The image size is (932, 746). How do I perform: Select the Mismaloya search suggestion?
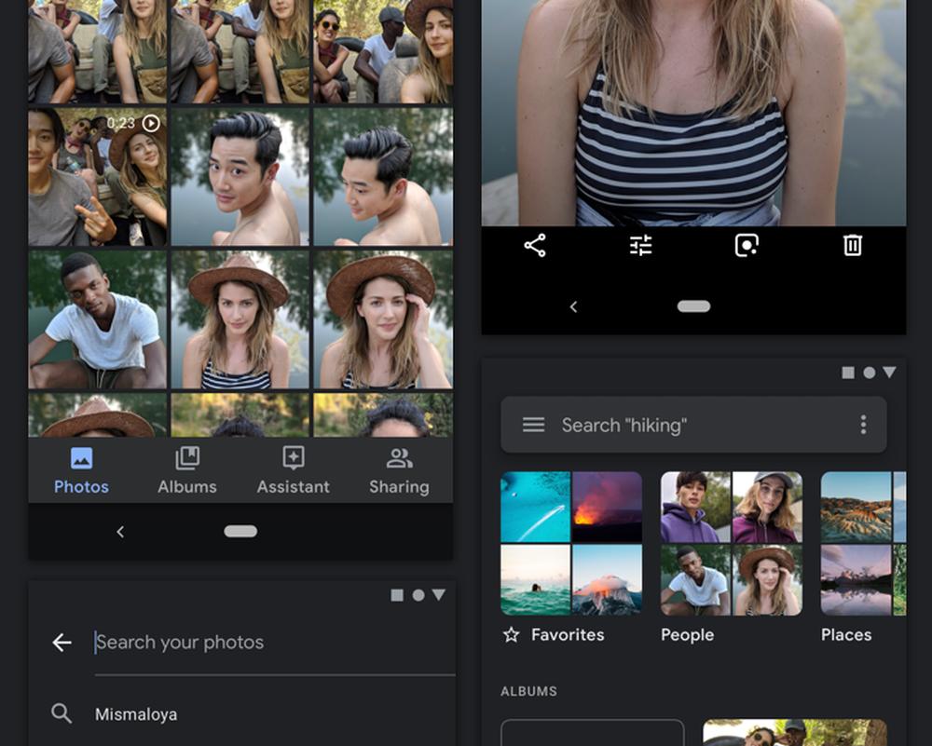pos(137,714)
